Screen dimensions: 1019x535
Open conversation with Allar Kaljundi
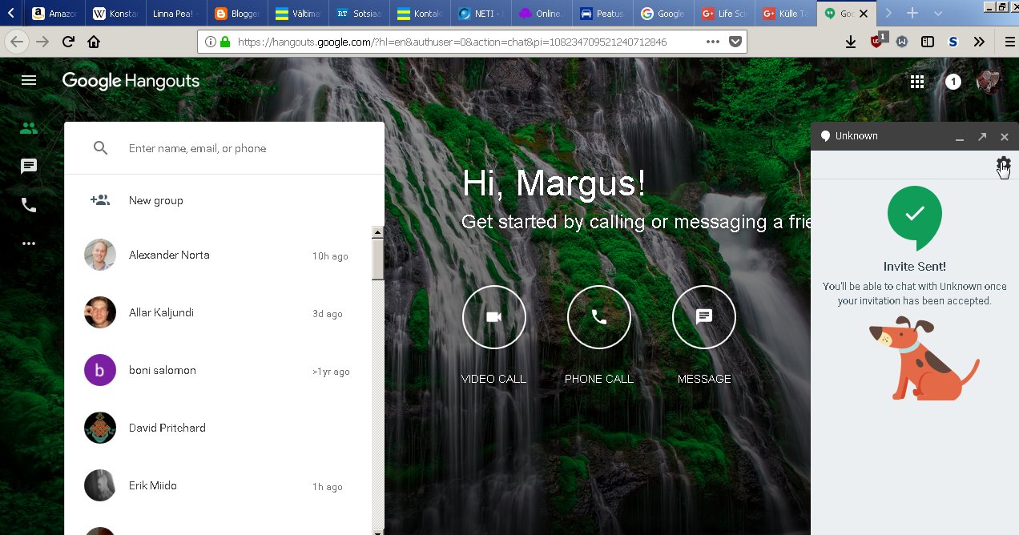(218, 312)
